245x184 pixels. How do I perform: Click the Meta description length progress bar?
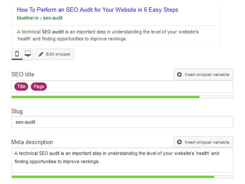122,177
